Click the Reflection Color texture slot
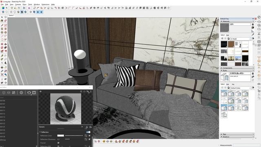 [86, 136]
